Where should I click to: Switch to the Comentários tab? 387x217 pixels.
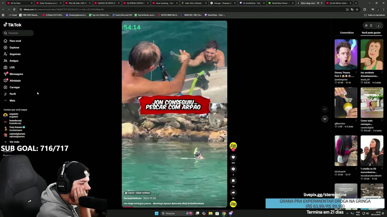(347, 33)
